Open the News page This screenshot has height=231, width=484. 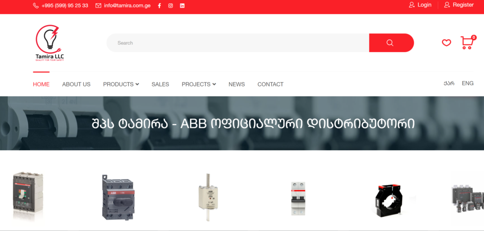coord(236,85)
